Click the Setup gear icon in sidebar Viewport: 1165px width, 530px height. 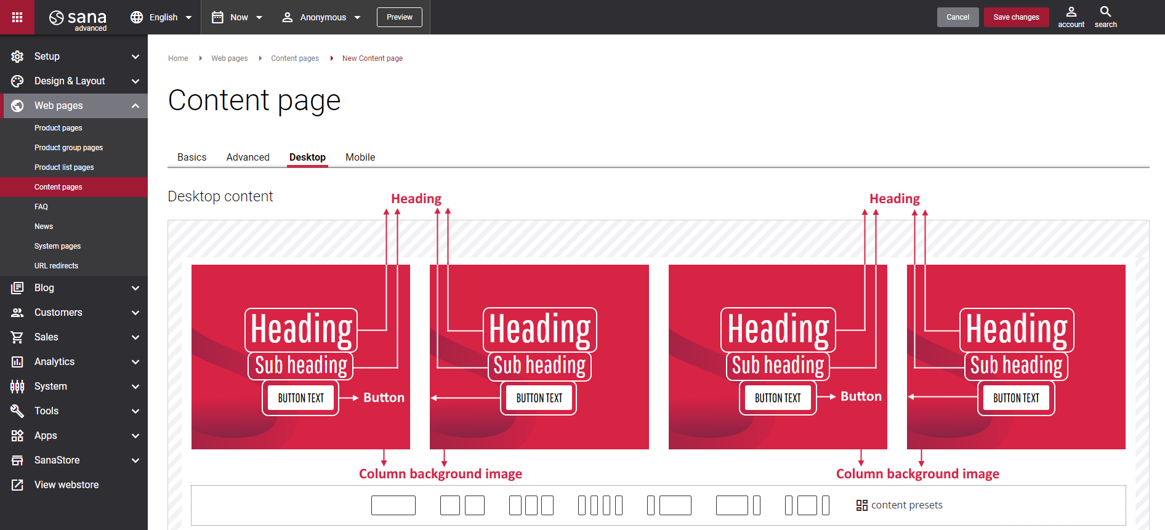17,57
